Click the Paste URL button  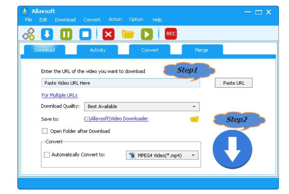pyautogui.click(x=234, y=83)
